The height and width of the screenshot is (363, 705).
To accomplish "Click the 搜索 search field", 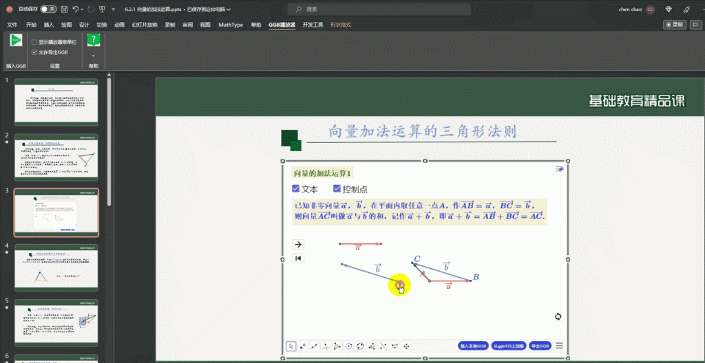I will point(379,10).
